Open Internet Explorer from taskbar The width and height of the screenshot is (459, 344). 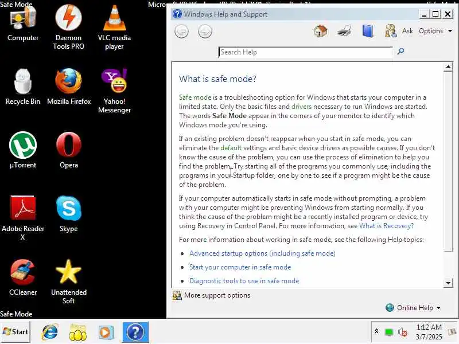(50, 332)
